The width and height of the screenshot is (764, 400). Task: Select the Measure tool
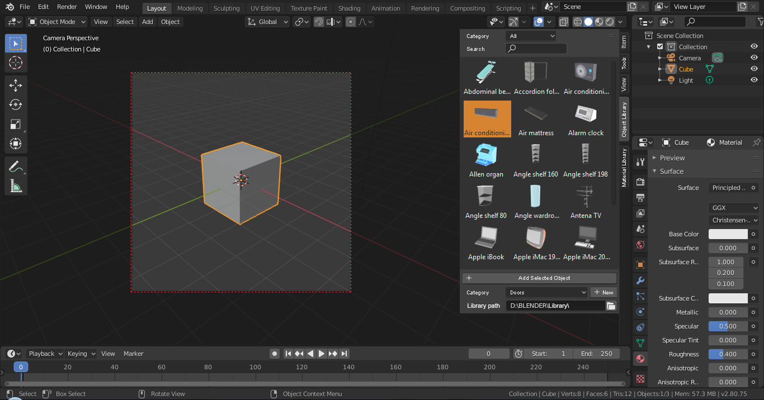click(16, 186)
